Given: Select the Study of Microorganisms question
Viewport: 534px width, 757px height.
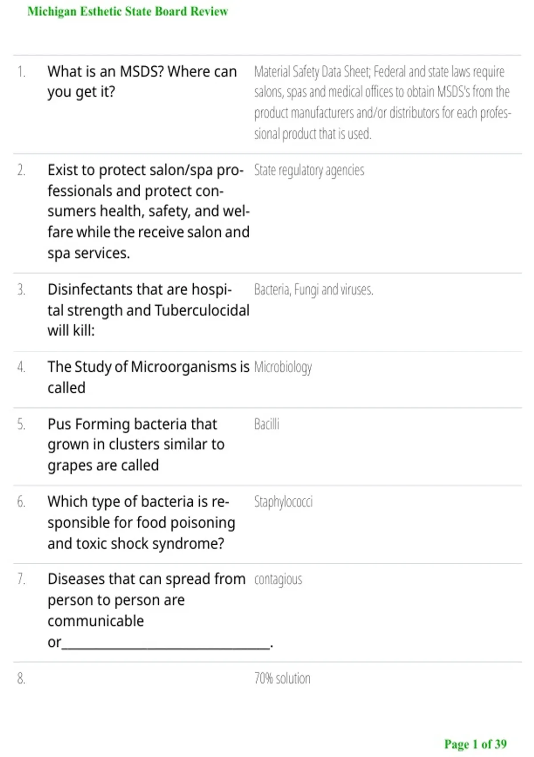Looking at the screenshot, I should 148,377.
